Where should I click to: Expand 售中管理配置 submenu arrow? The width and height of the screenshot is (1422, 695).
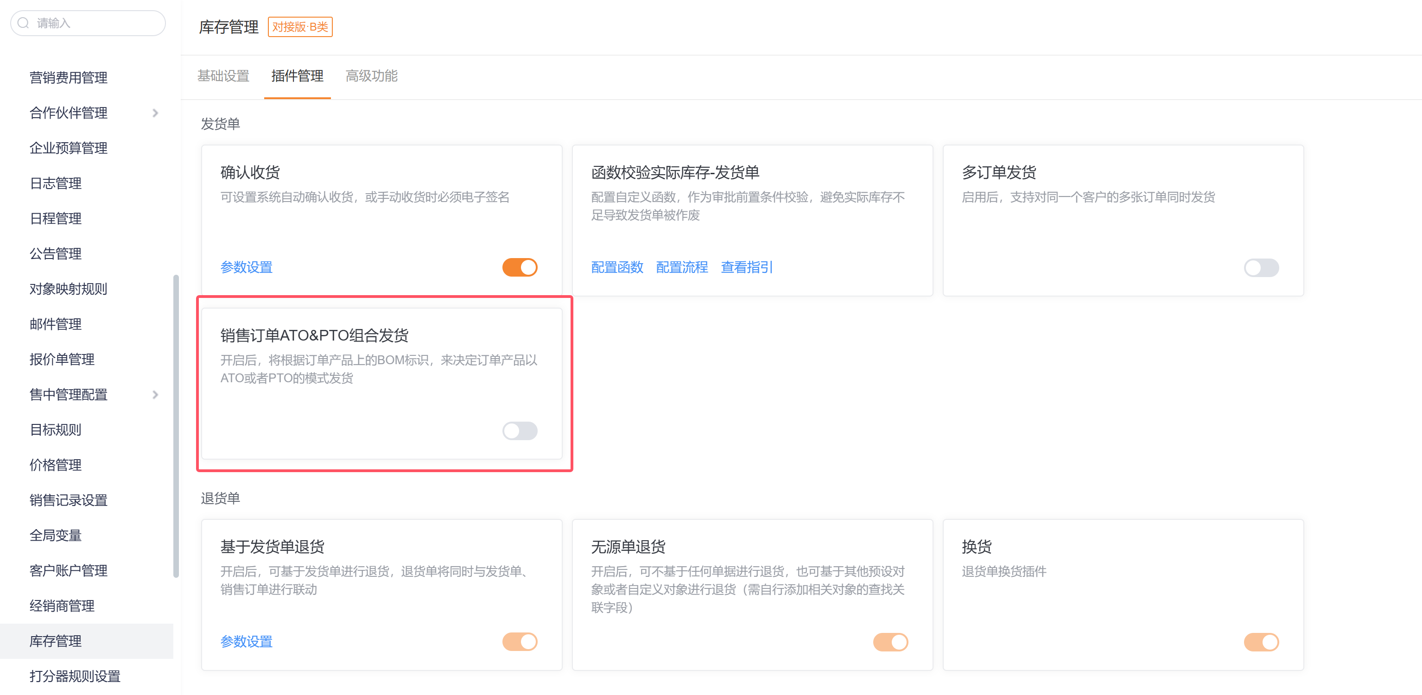point(155,395)
